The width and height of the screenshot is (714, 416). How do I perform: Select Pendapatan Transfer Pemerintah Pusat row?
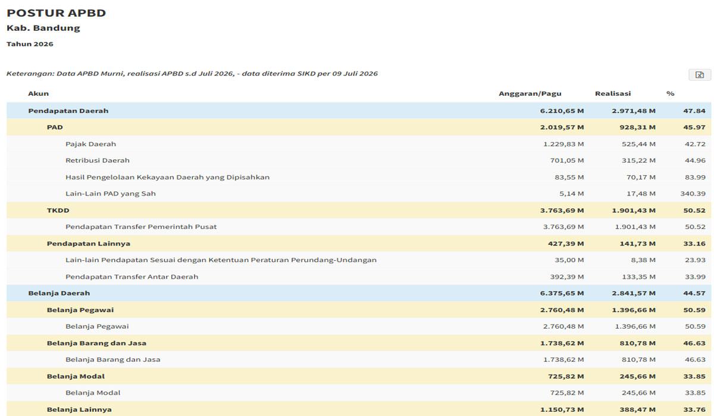click(x=359, y=227)
